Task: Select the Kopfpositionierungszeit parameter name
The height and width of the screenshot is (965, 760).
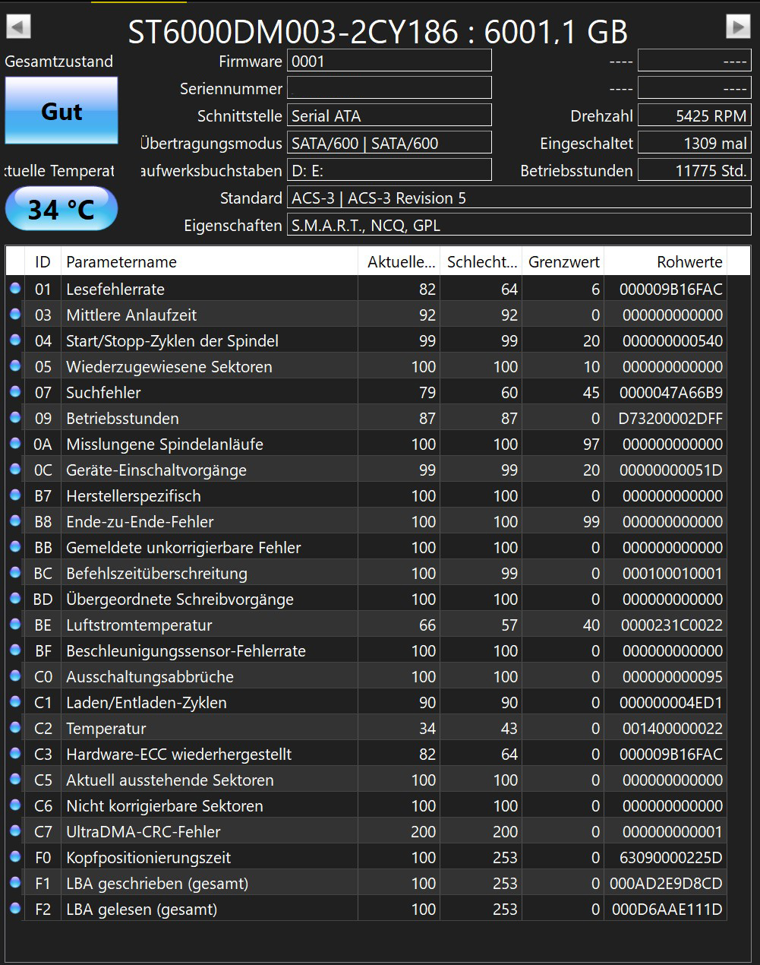Action: (x=149, y=858)
